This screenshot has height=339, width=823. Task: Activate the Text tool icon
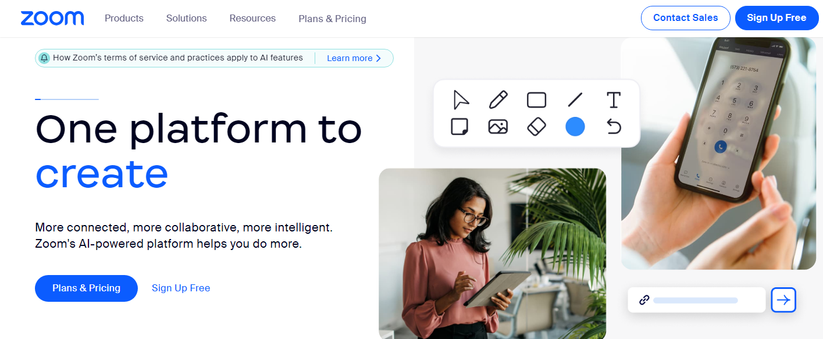click(614, 100)
